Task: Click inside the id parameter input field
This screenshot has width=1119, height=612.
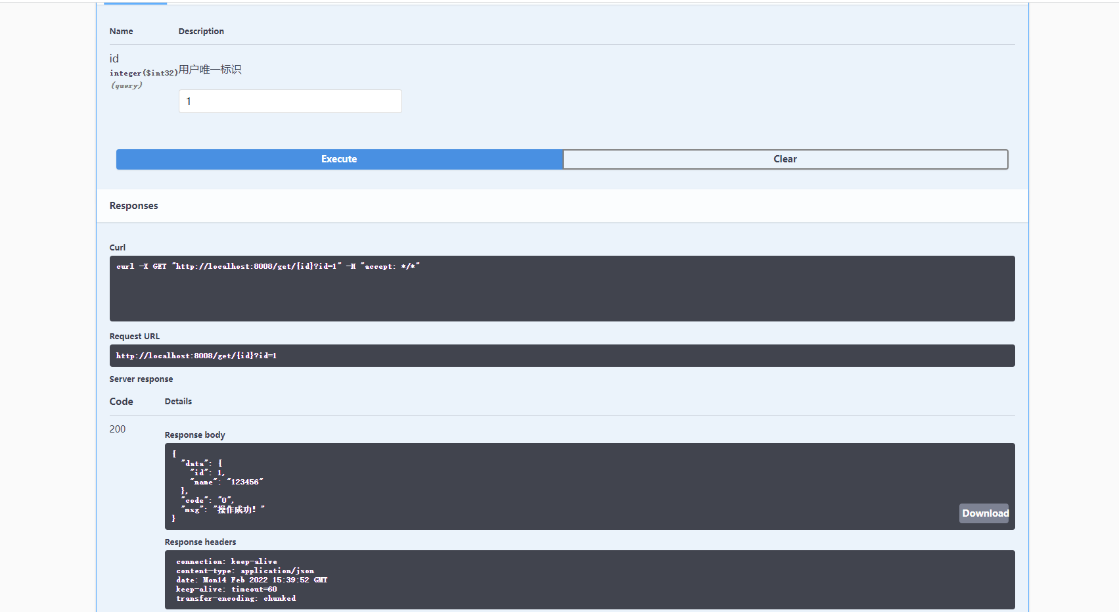Action: (x=290, y=101)
